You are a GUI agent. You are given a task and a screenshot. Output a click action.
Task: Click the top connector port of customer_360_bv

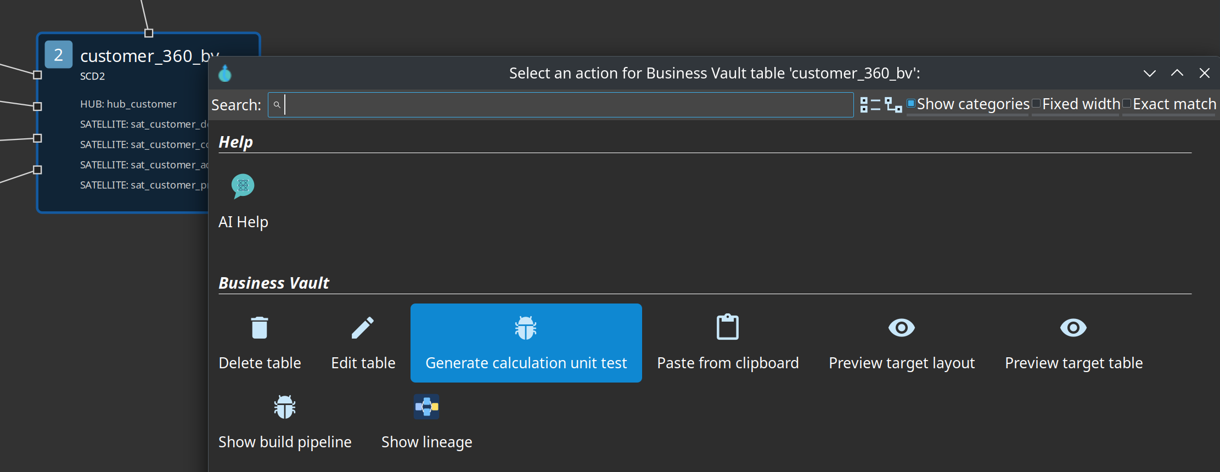[149, 33]
